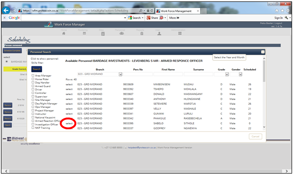Go back with the browser back arrow

tap(6, 10)
